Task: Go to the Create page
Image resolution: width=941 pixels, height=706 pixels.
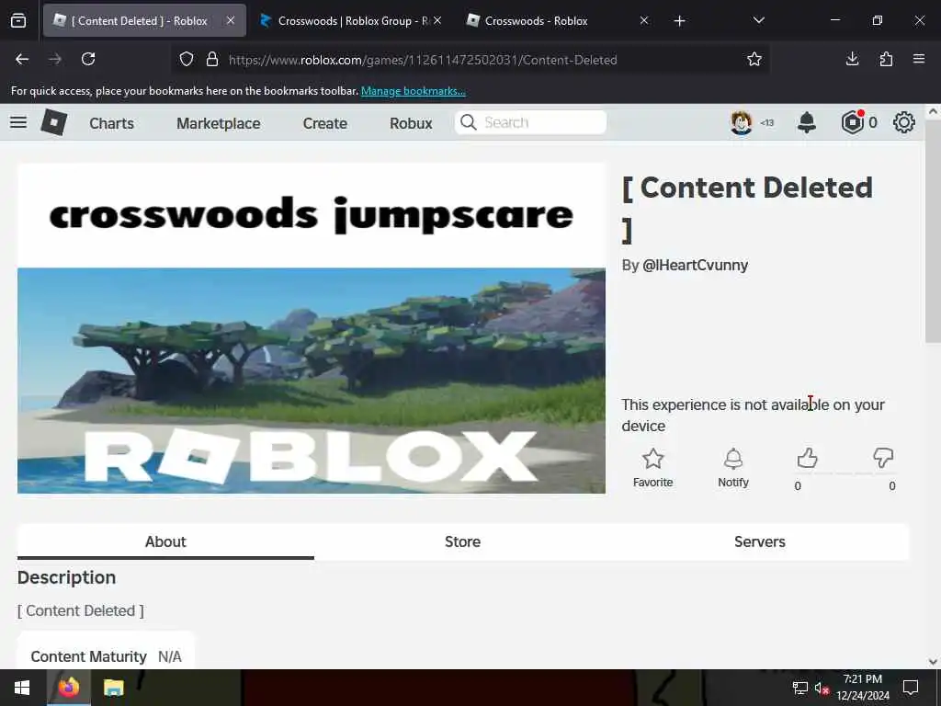Action: [x=324, y=123]
